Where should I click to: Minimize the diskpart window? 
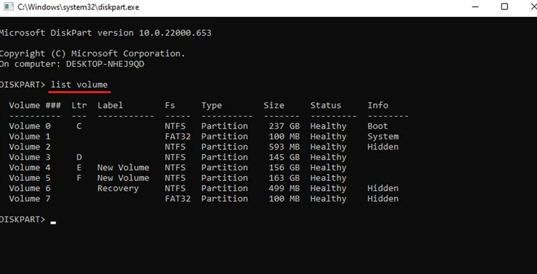click(475, 7)
